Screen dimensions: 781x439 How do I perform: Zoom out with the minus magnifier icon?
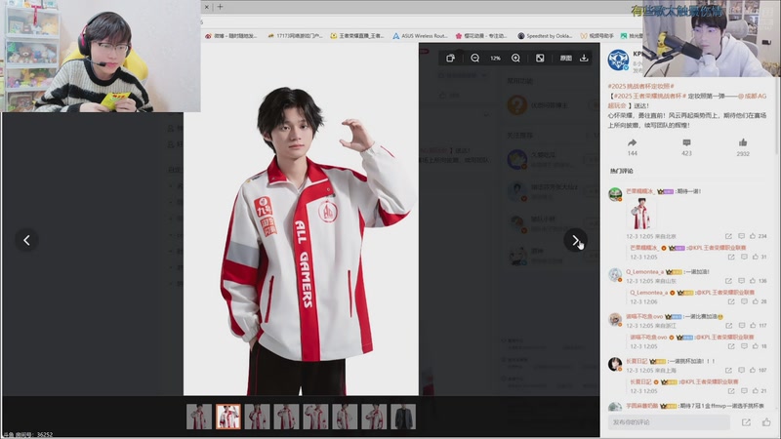[474, 59]
